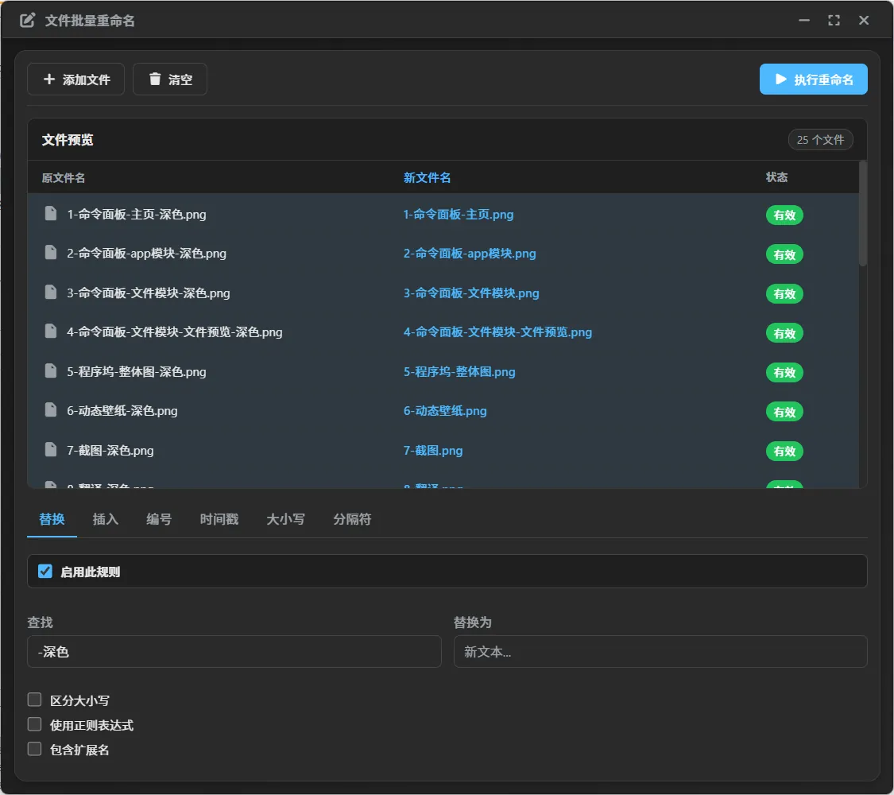Enable 使用正则表达式 checkbox

pyautogui.click(x=35, y=724)
